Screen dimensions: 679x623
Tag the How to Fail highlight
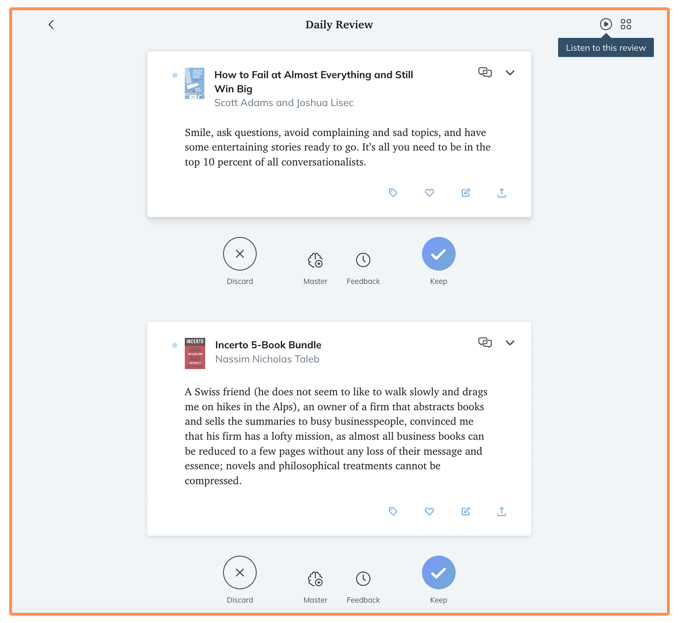393,193
